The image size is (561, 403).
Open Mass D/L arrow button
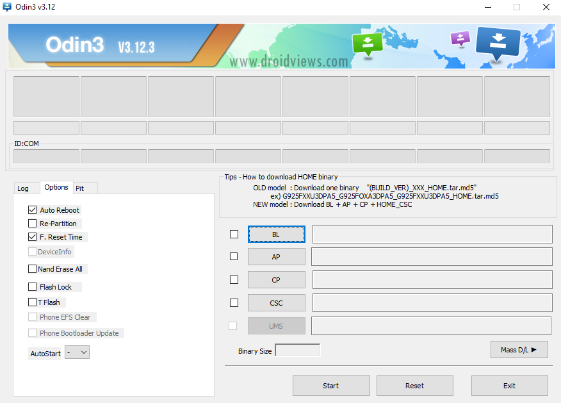point(519,350)
